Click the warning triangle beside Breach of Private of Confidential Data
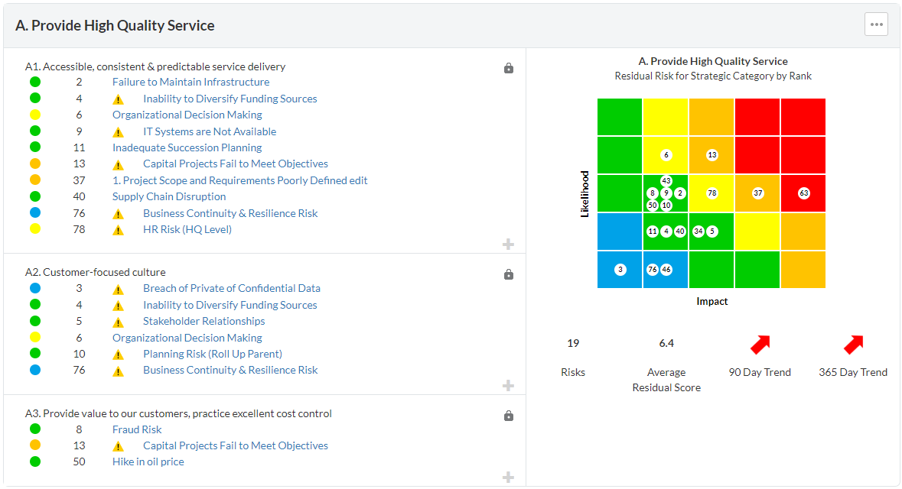 coord(119,288)
